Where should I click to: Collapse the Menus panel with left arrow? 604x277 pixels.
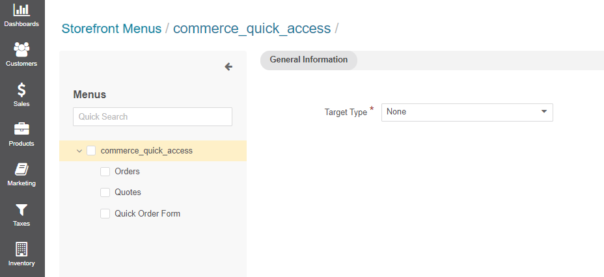228,66
